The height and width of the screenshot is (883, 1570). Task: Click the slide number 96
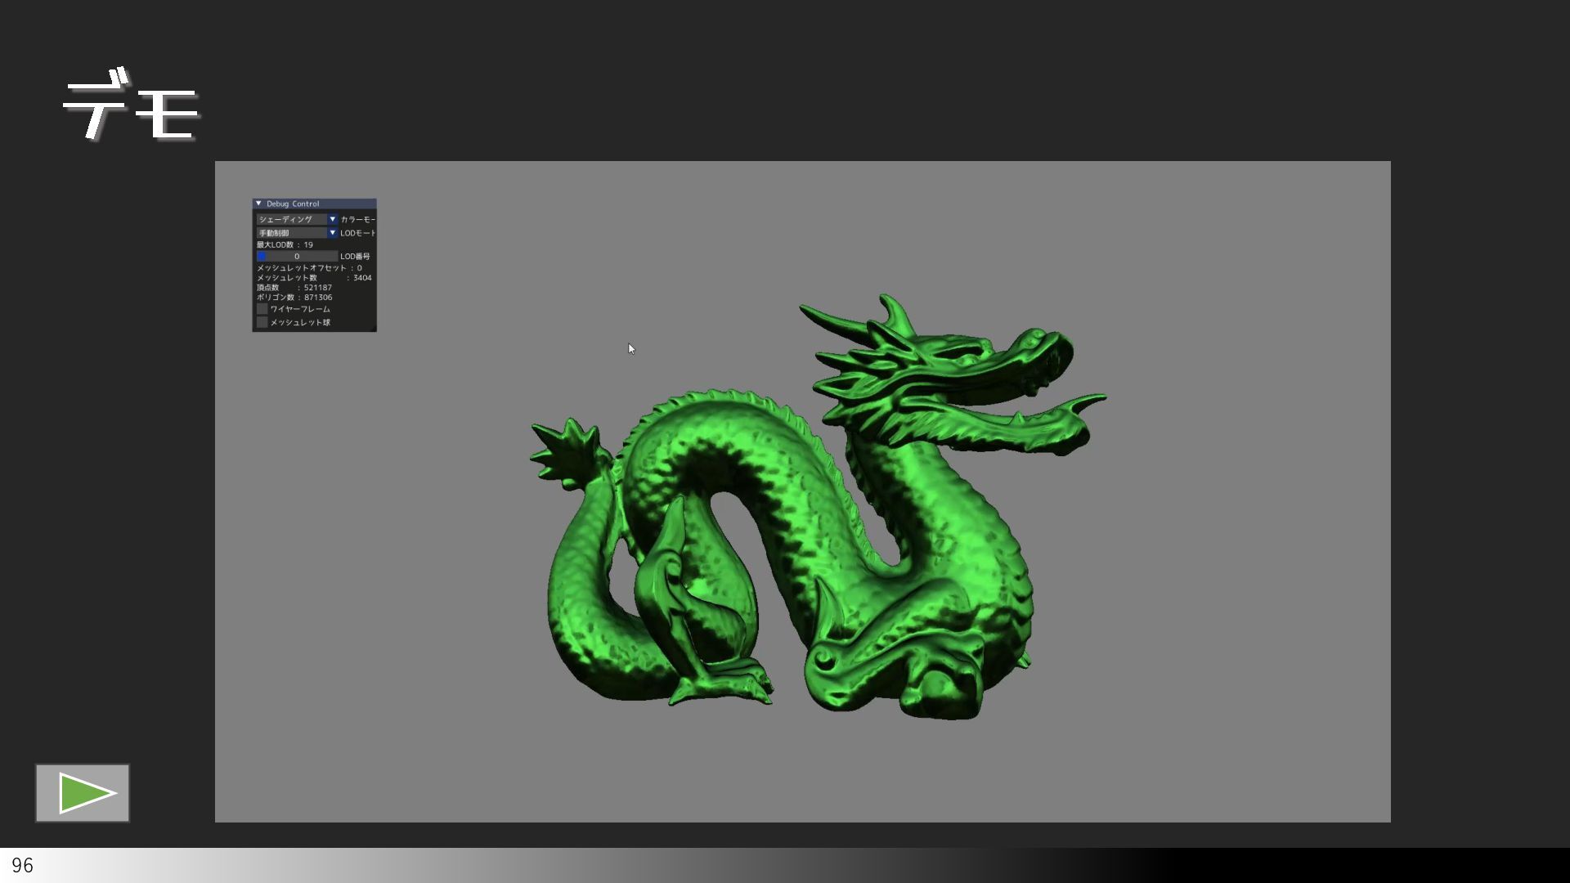tap(22, 866)
